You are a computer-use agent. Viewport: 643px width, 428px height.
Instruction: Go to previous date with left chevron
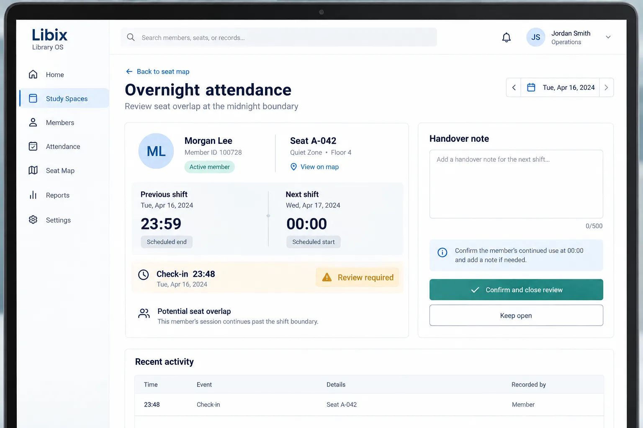coord(514,87)
